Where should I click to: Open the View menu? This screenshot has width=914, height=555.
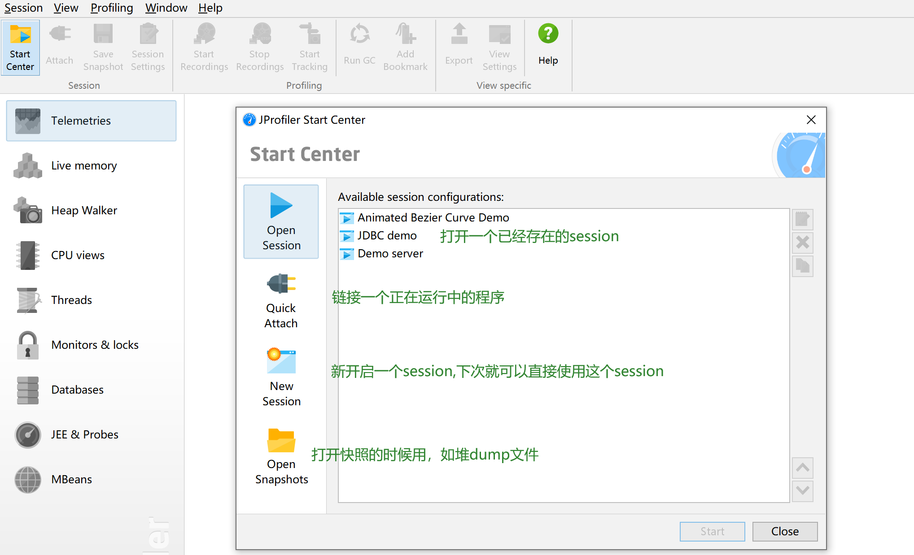pos(66,8)
